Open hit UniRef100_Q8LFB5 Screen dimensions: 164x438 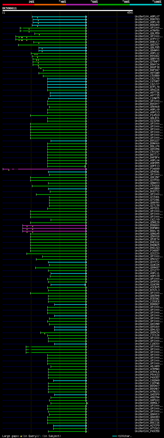coord(147,48)
